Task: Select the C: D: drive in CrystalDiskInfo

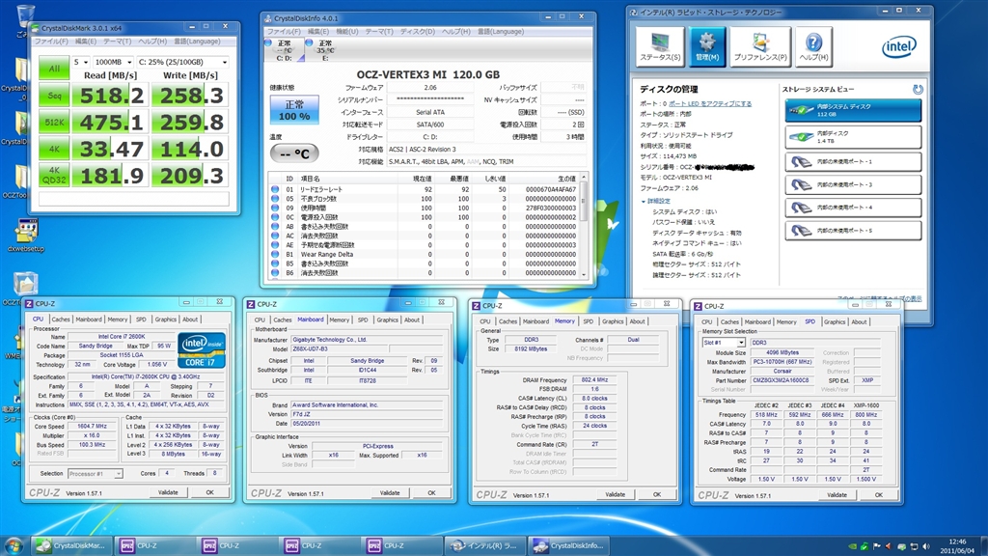Action: 283,48
